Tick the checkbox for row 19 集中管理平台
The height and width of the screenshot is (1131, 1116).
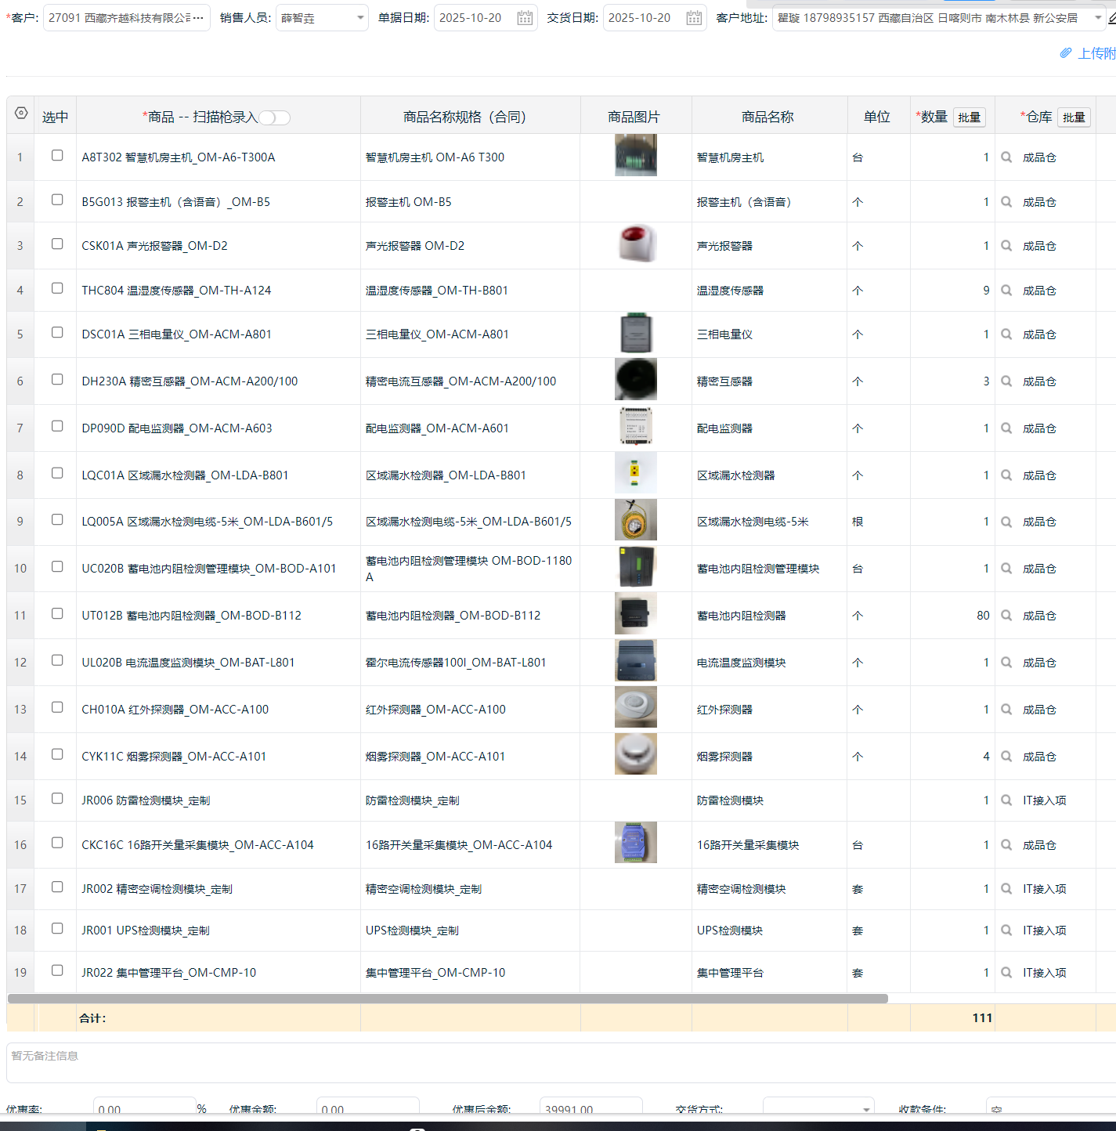tap(57, 971)
